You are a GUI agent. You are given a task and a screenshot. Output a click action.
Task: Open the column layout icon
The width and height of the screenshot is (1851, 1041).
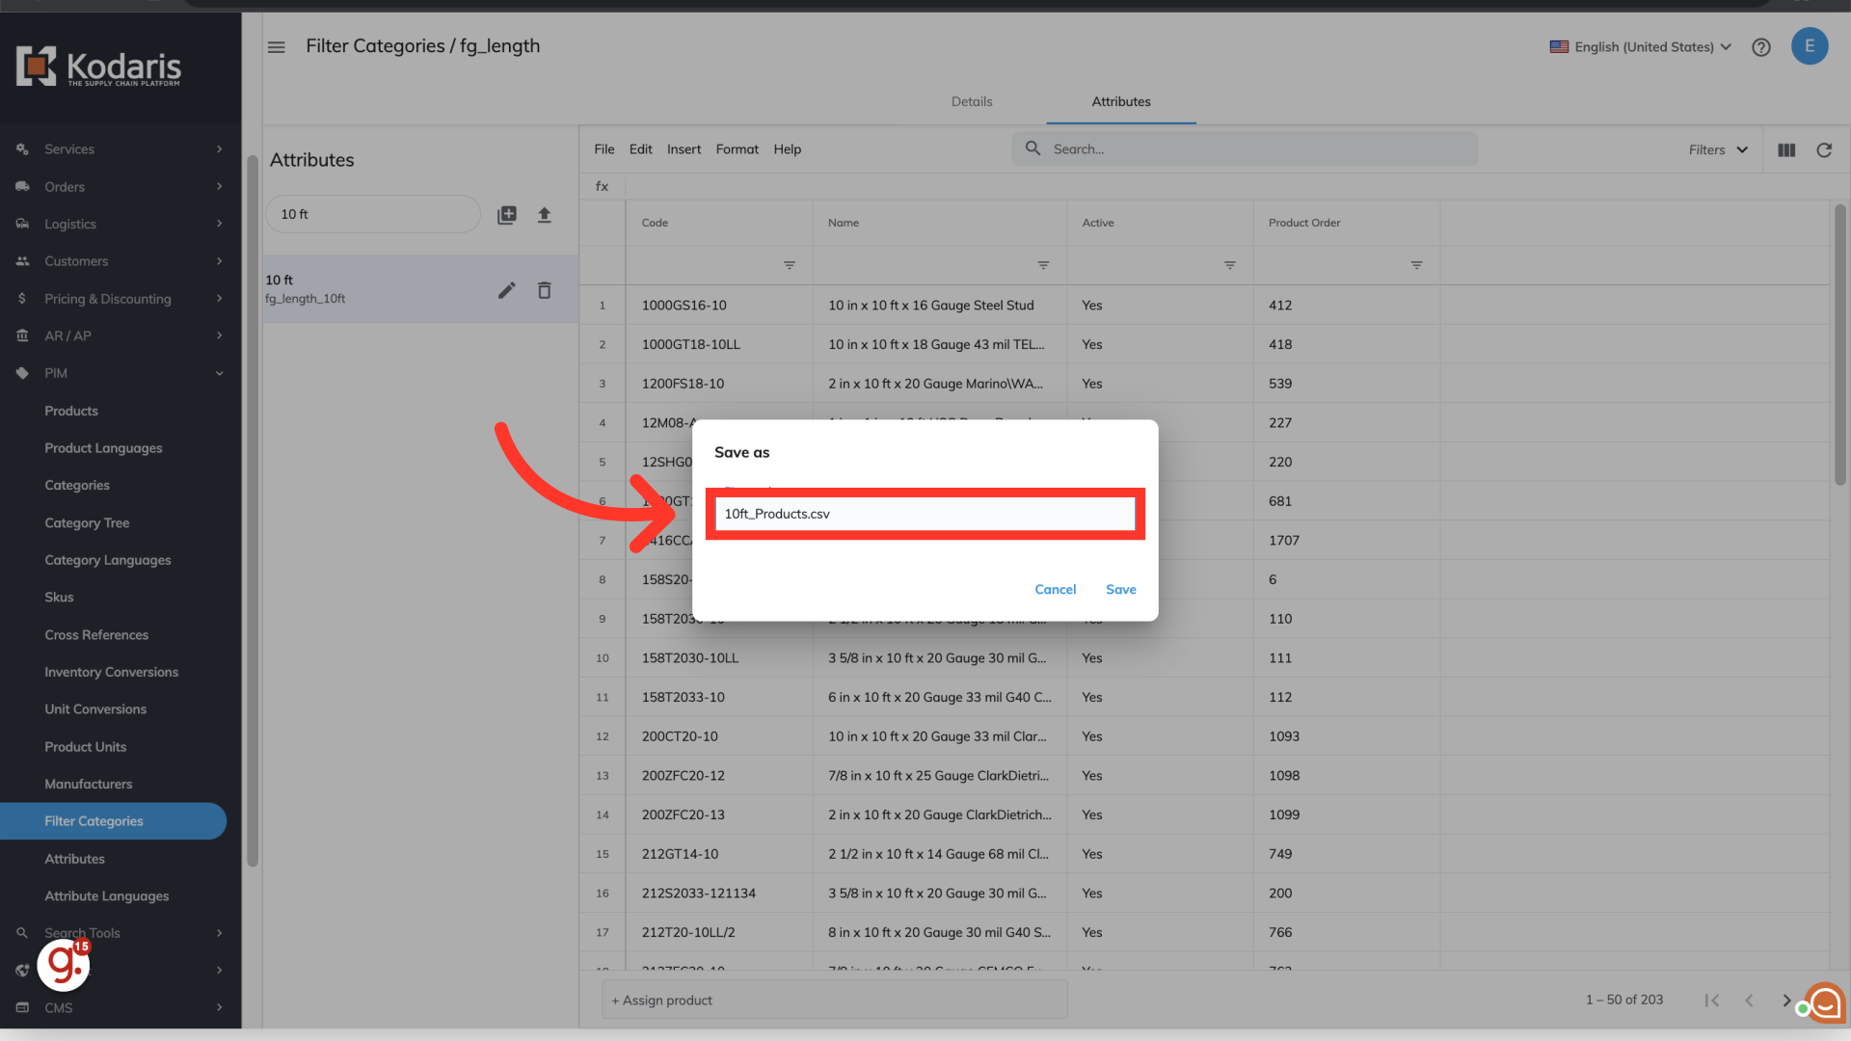click(x=1786, y=150)
